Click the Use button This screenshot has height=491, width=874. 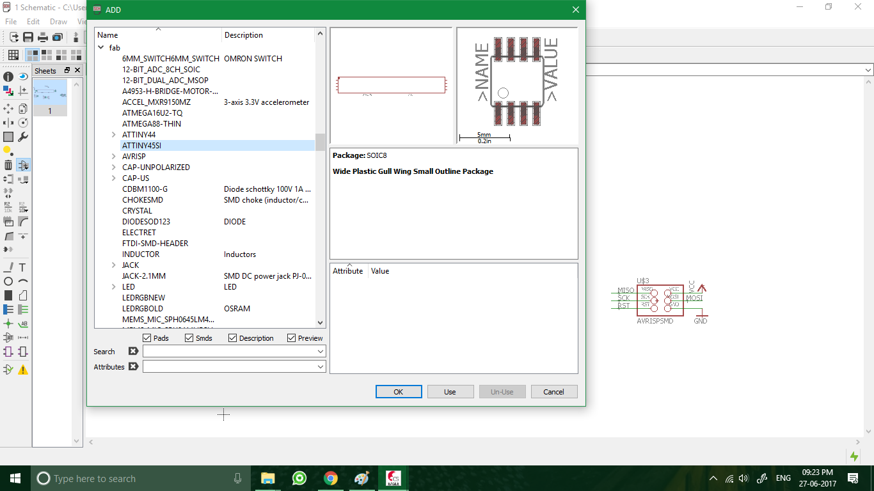coord(450,391)
